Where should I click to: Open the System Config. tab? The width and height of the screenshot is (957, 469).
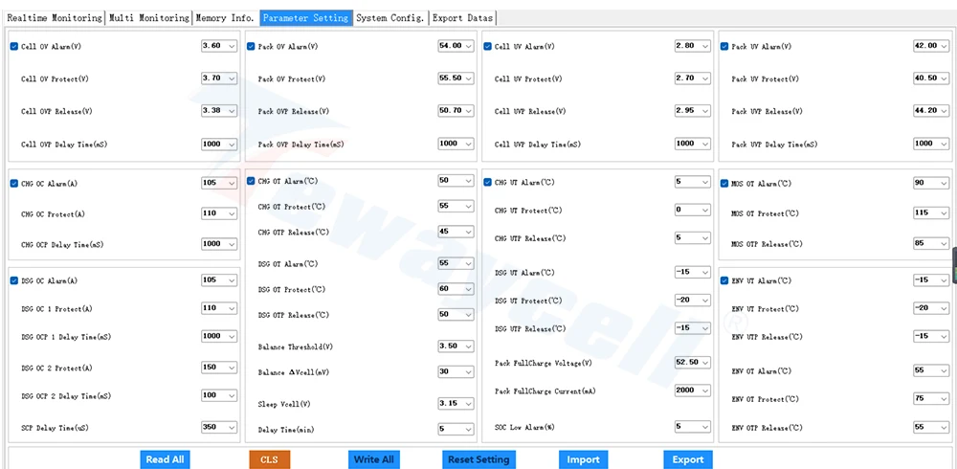(390, 18)
